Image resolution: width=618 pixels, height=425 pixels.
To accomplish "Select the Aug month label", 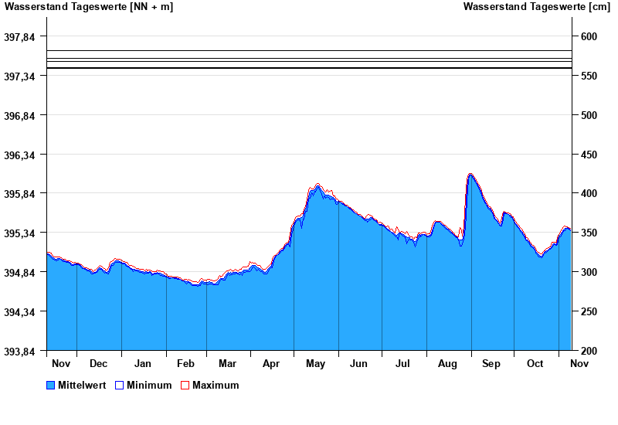I will coord(448,363).
